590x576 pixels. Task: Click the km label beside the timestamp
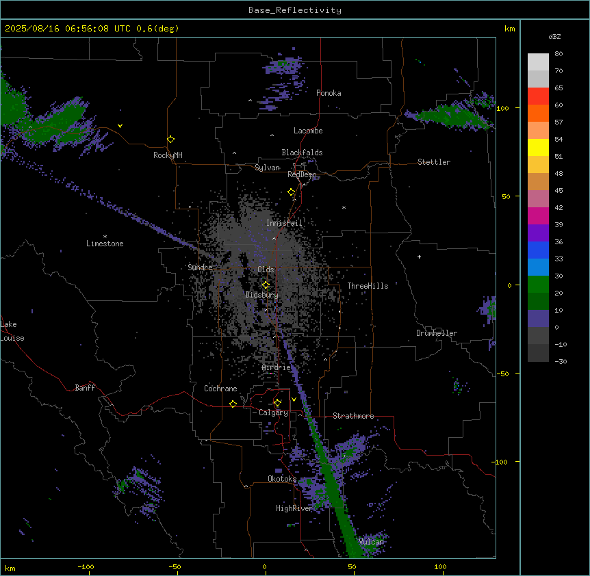tap(510, 29)
